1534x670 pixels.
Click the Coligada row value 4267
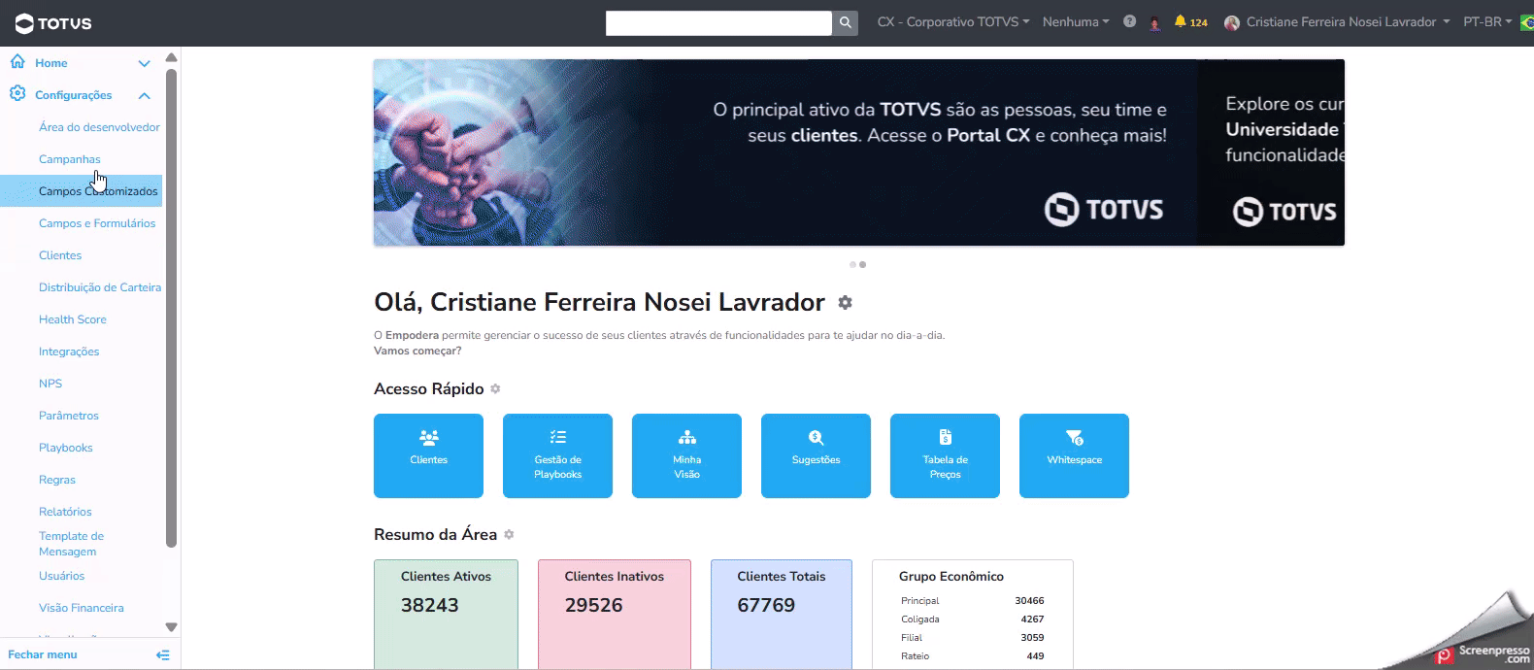(x=1032, y=620)
